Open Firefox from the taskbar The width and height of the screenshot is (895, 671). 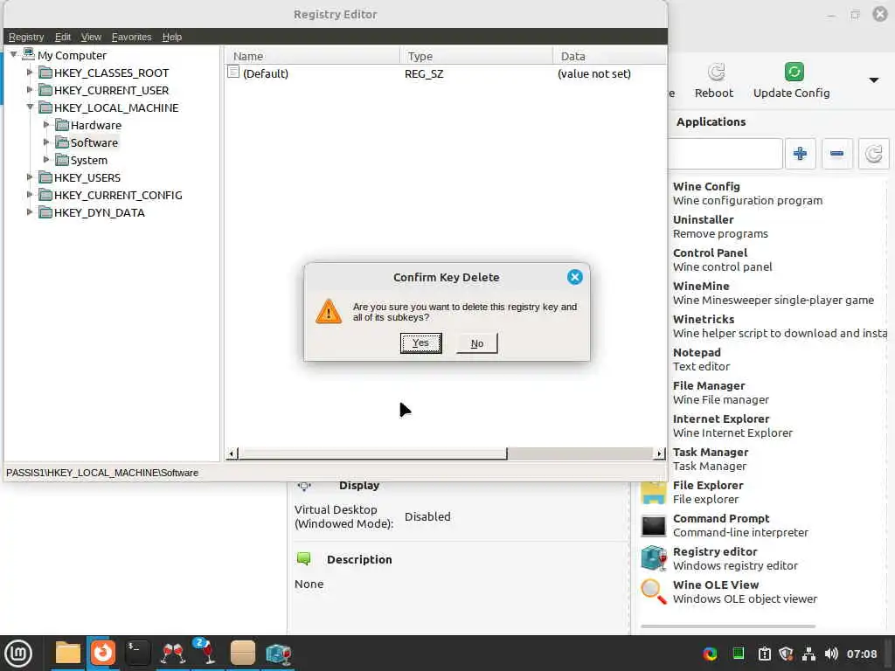click(103, 654)
